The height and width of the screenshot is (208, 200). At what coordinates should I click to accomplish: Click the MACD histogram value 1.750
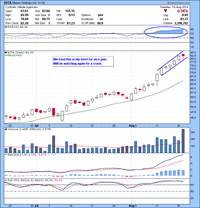point(52,155)
